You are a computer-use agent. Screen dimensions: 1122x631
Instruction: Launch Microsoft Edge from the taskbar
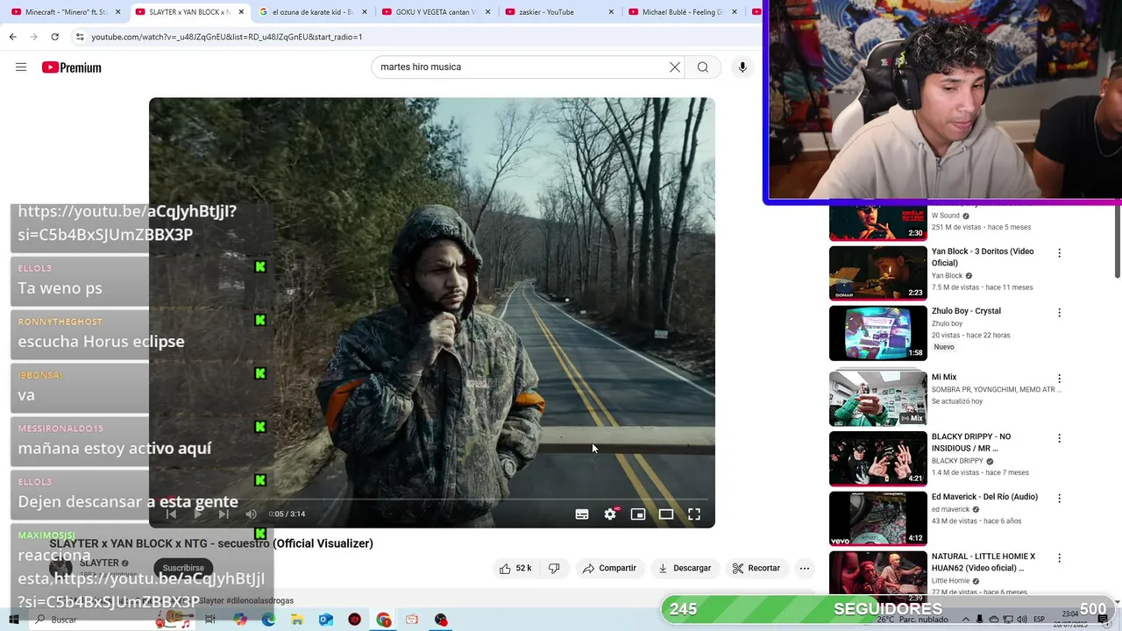(x=268, y=620)
